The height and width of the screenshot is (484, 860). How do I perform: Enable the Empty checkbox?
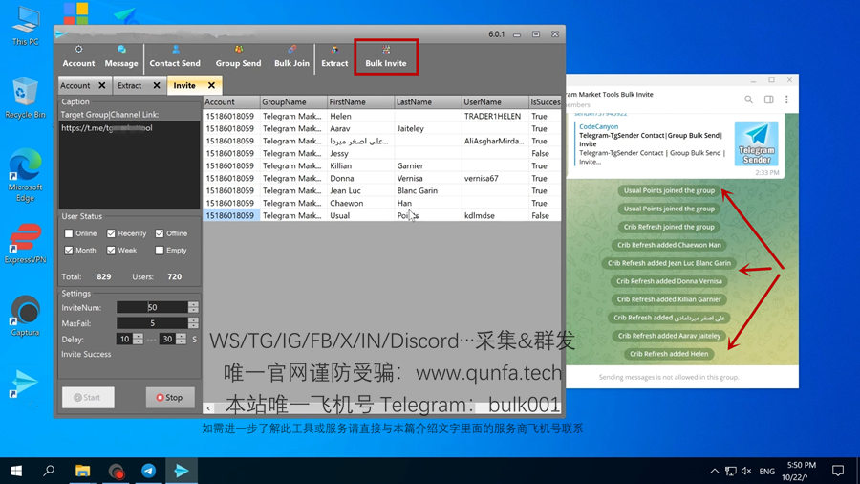[160, 251]
